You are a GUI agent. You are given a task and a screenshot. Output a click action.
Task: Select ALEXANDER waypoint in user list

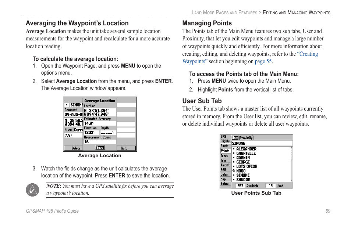point(246,149)
